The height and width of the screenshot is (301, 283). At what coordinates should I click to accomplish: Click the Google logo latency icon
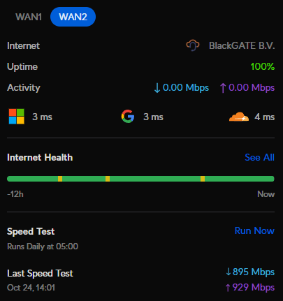click(x=128, y=117)
